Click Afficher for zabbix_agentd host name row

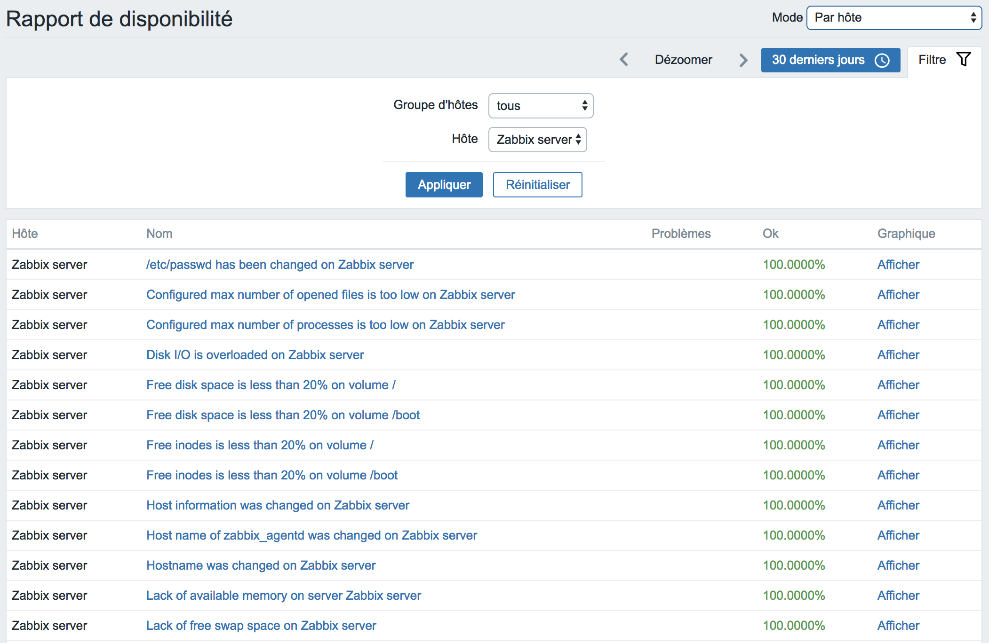898,535
